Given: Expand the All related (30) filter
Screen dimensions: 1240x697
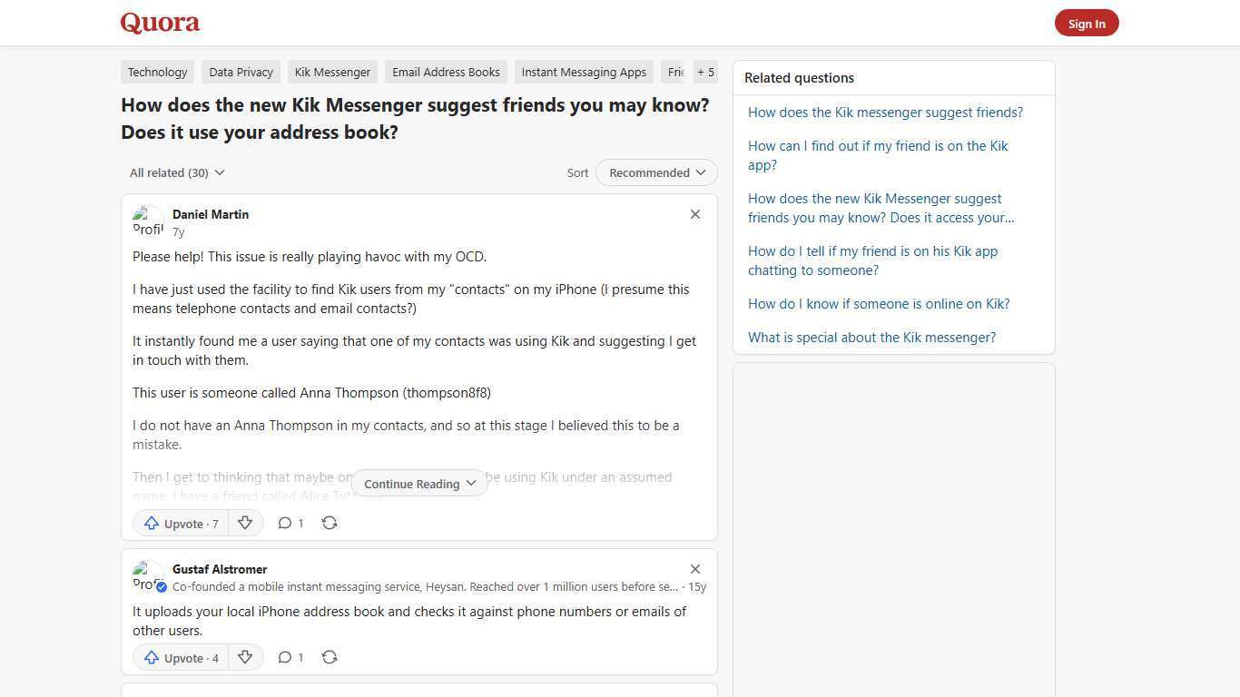Looking at the screenshot, I should tap(176, 172).
